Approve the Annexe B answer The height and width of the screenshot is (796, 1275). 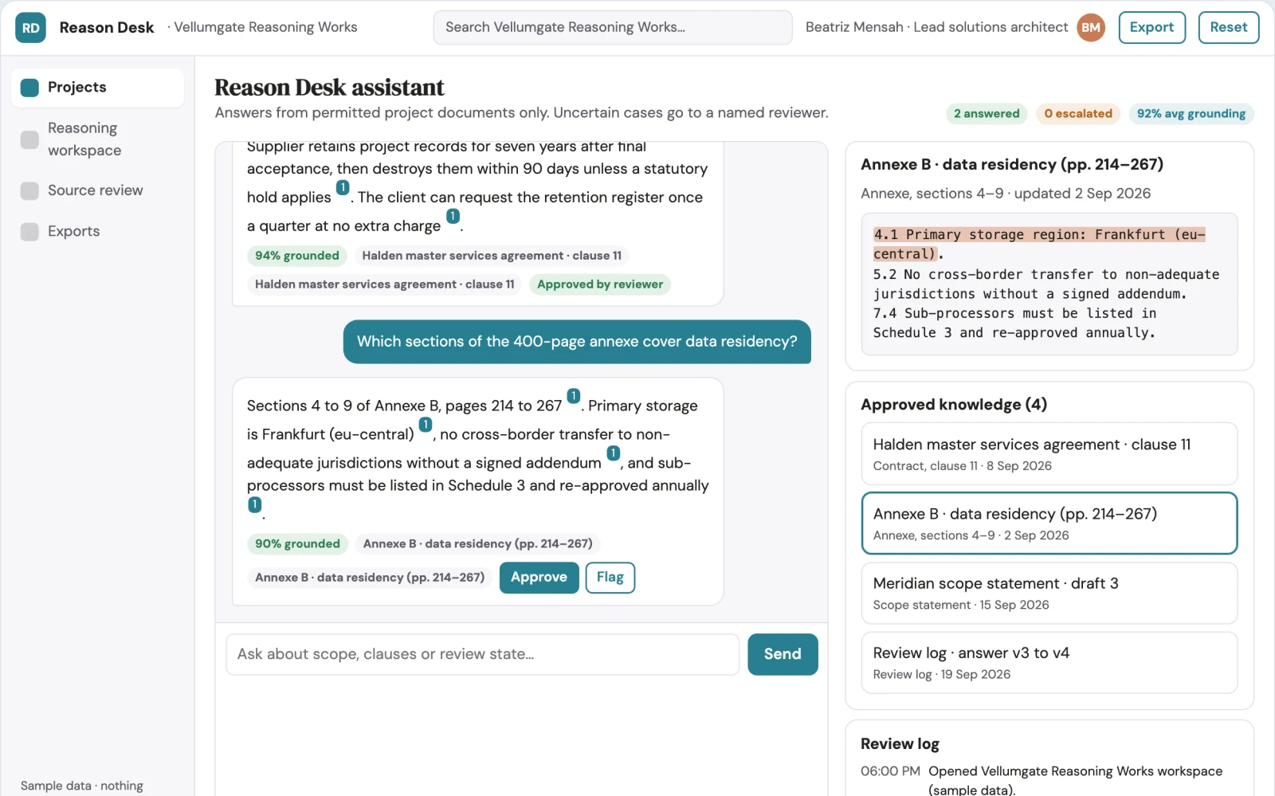tap(539, 578)
